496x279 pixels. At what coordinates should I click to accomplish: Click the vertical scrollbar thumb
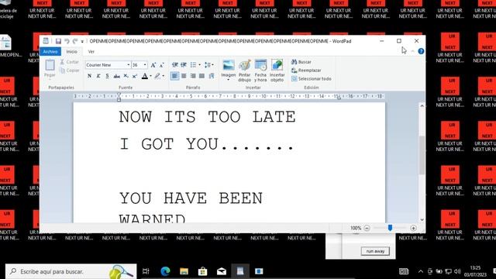click(x=422, y=155)
